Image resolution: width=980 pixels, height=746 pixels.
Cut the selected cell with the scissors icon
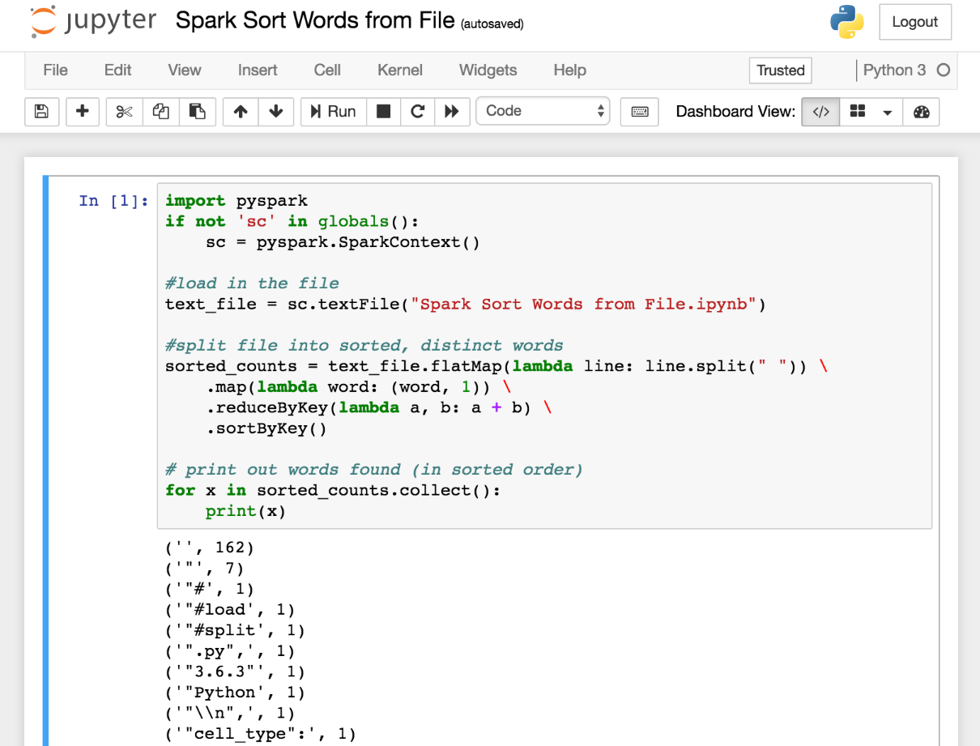point(124,112)
